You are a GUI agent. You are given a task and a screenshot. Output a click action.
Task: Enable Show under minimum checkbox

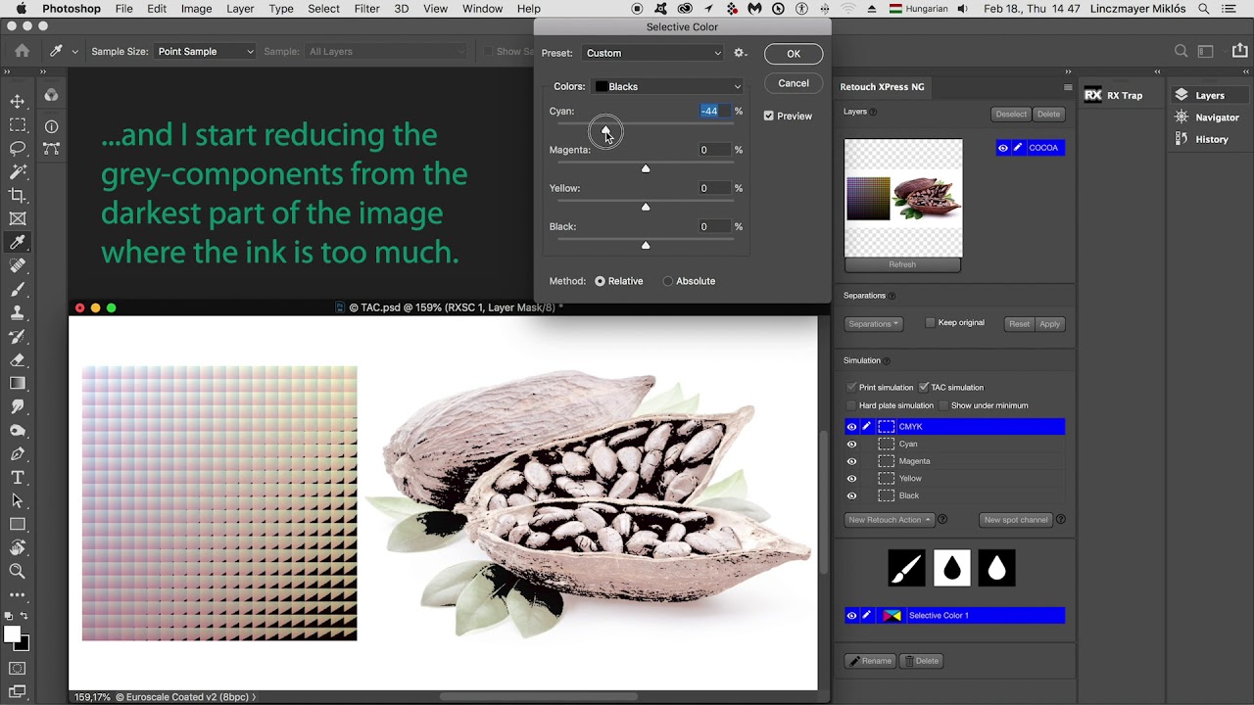coord(943,405)
